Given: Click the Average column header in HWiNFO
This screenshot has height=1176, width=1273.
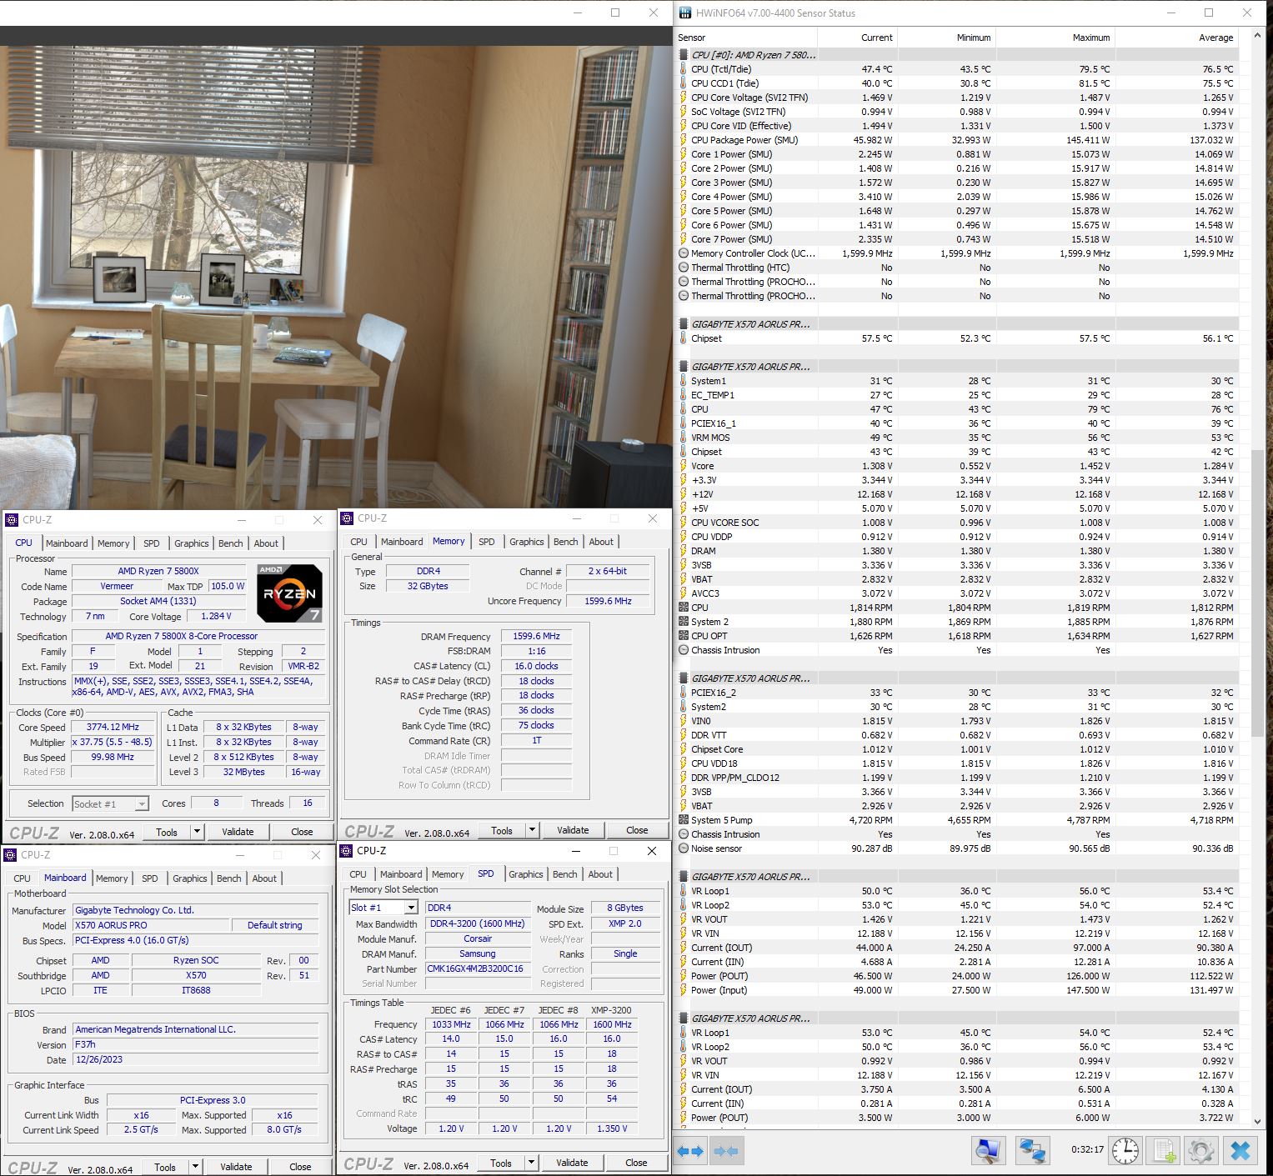Looking at the screenshot, I should pyautogui.click(x=1177, y=38).
